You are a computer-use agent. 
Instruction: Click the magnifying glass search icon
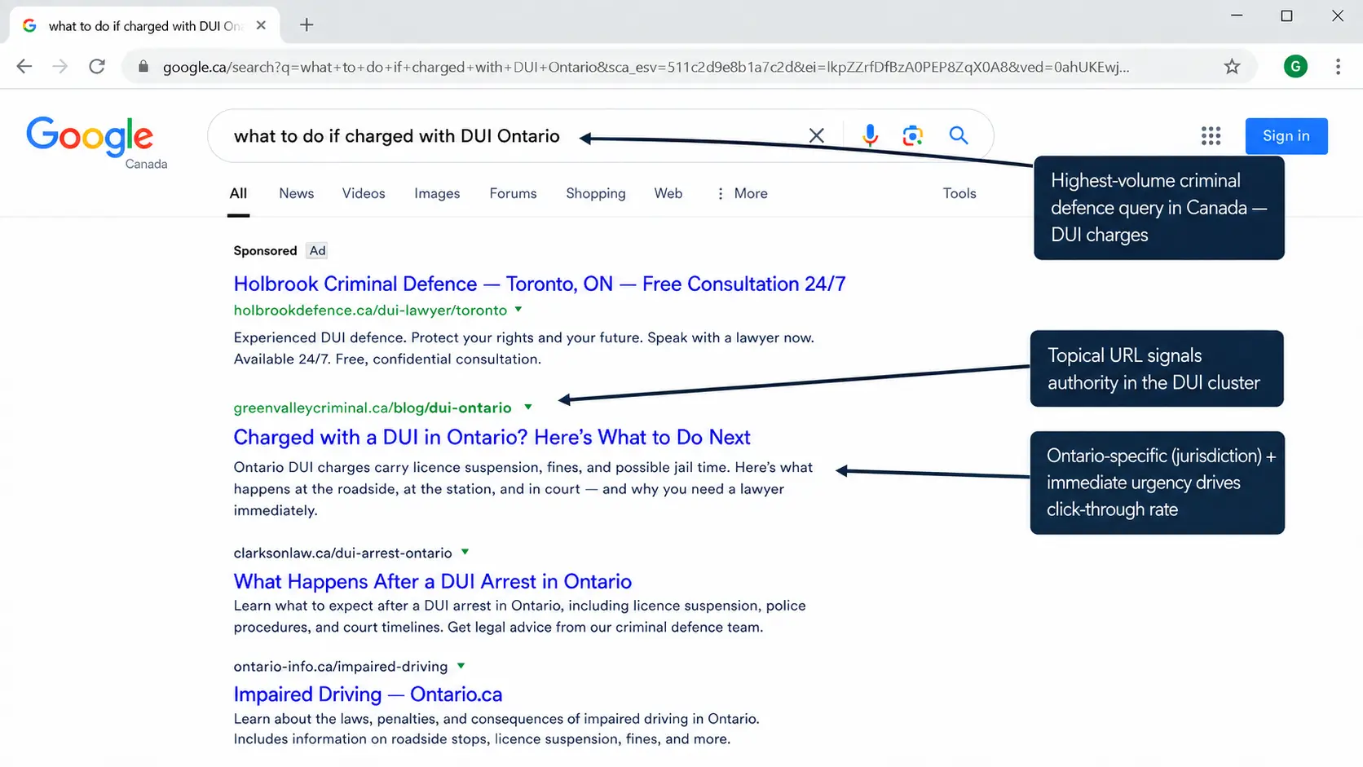(x=959, y=135)
